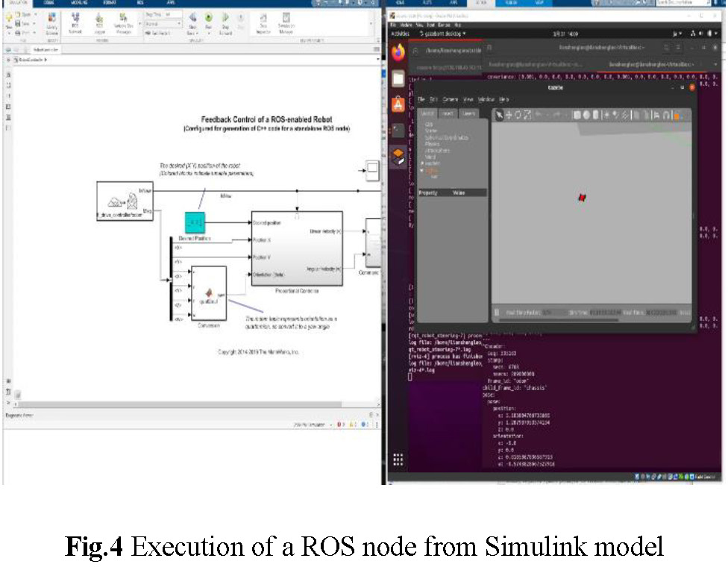
Task: Switch to the Apps ribbon tab
Action: tap(170, 2)
